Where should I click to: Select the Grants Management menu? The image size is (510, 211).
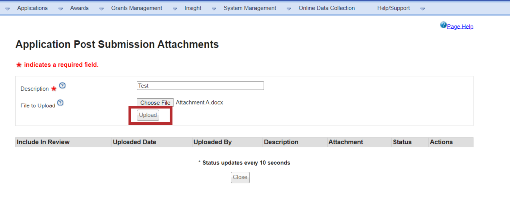pyautogui.click(x=136, y=8)
